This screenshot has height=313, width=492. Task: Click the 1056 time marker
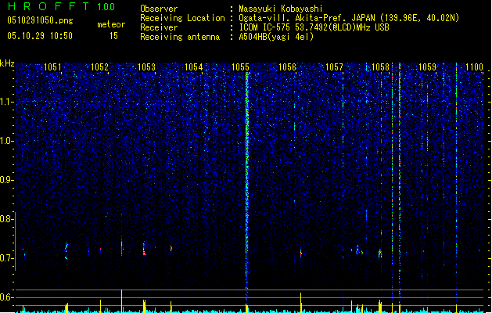pos(287,67)
